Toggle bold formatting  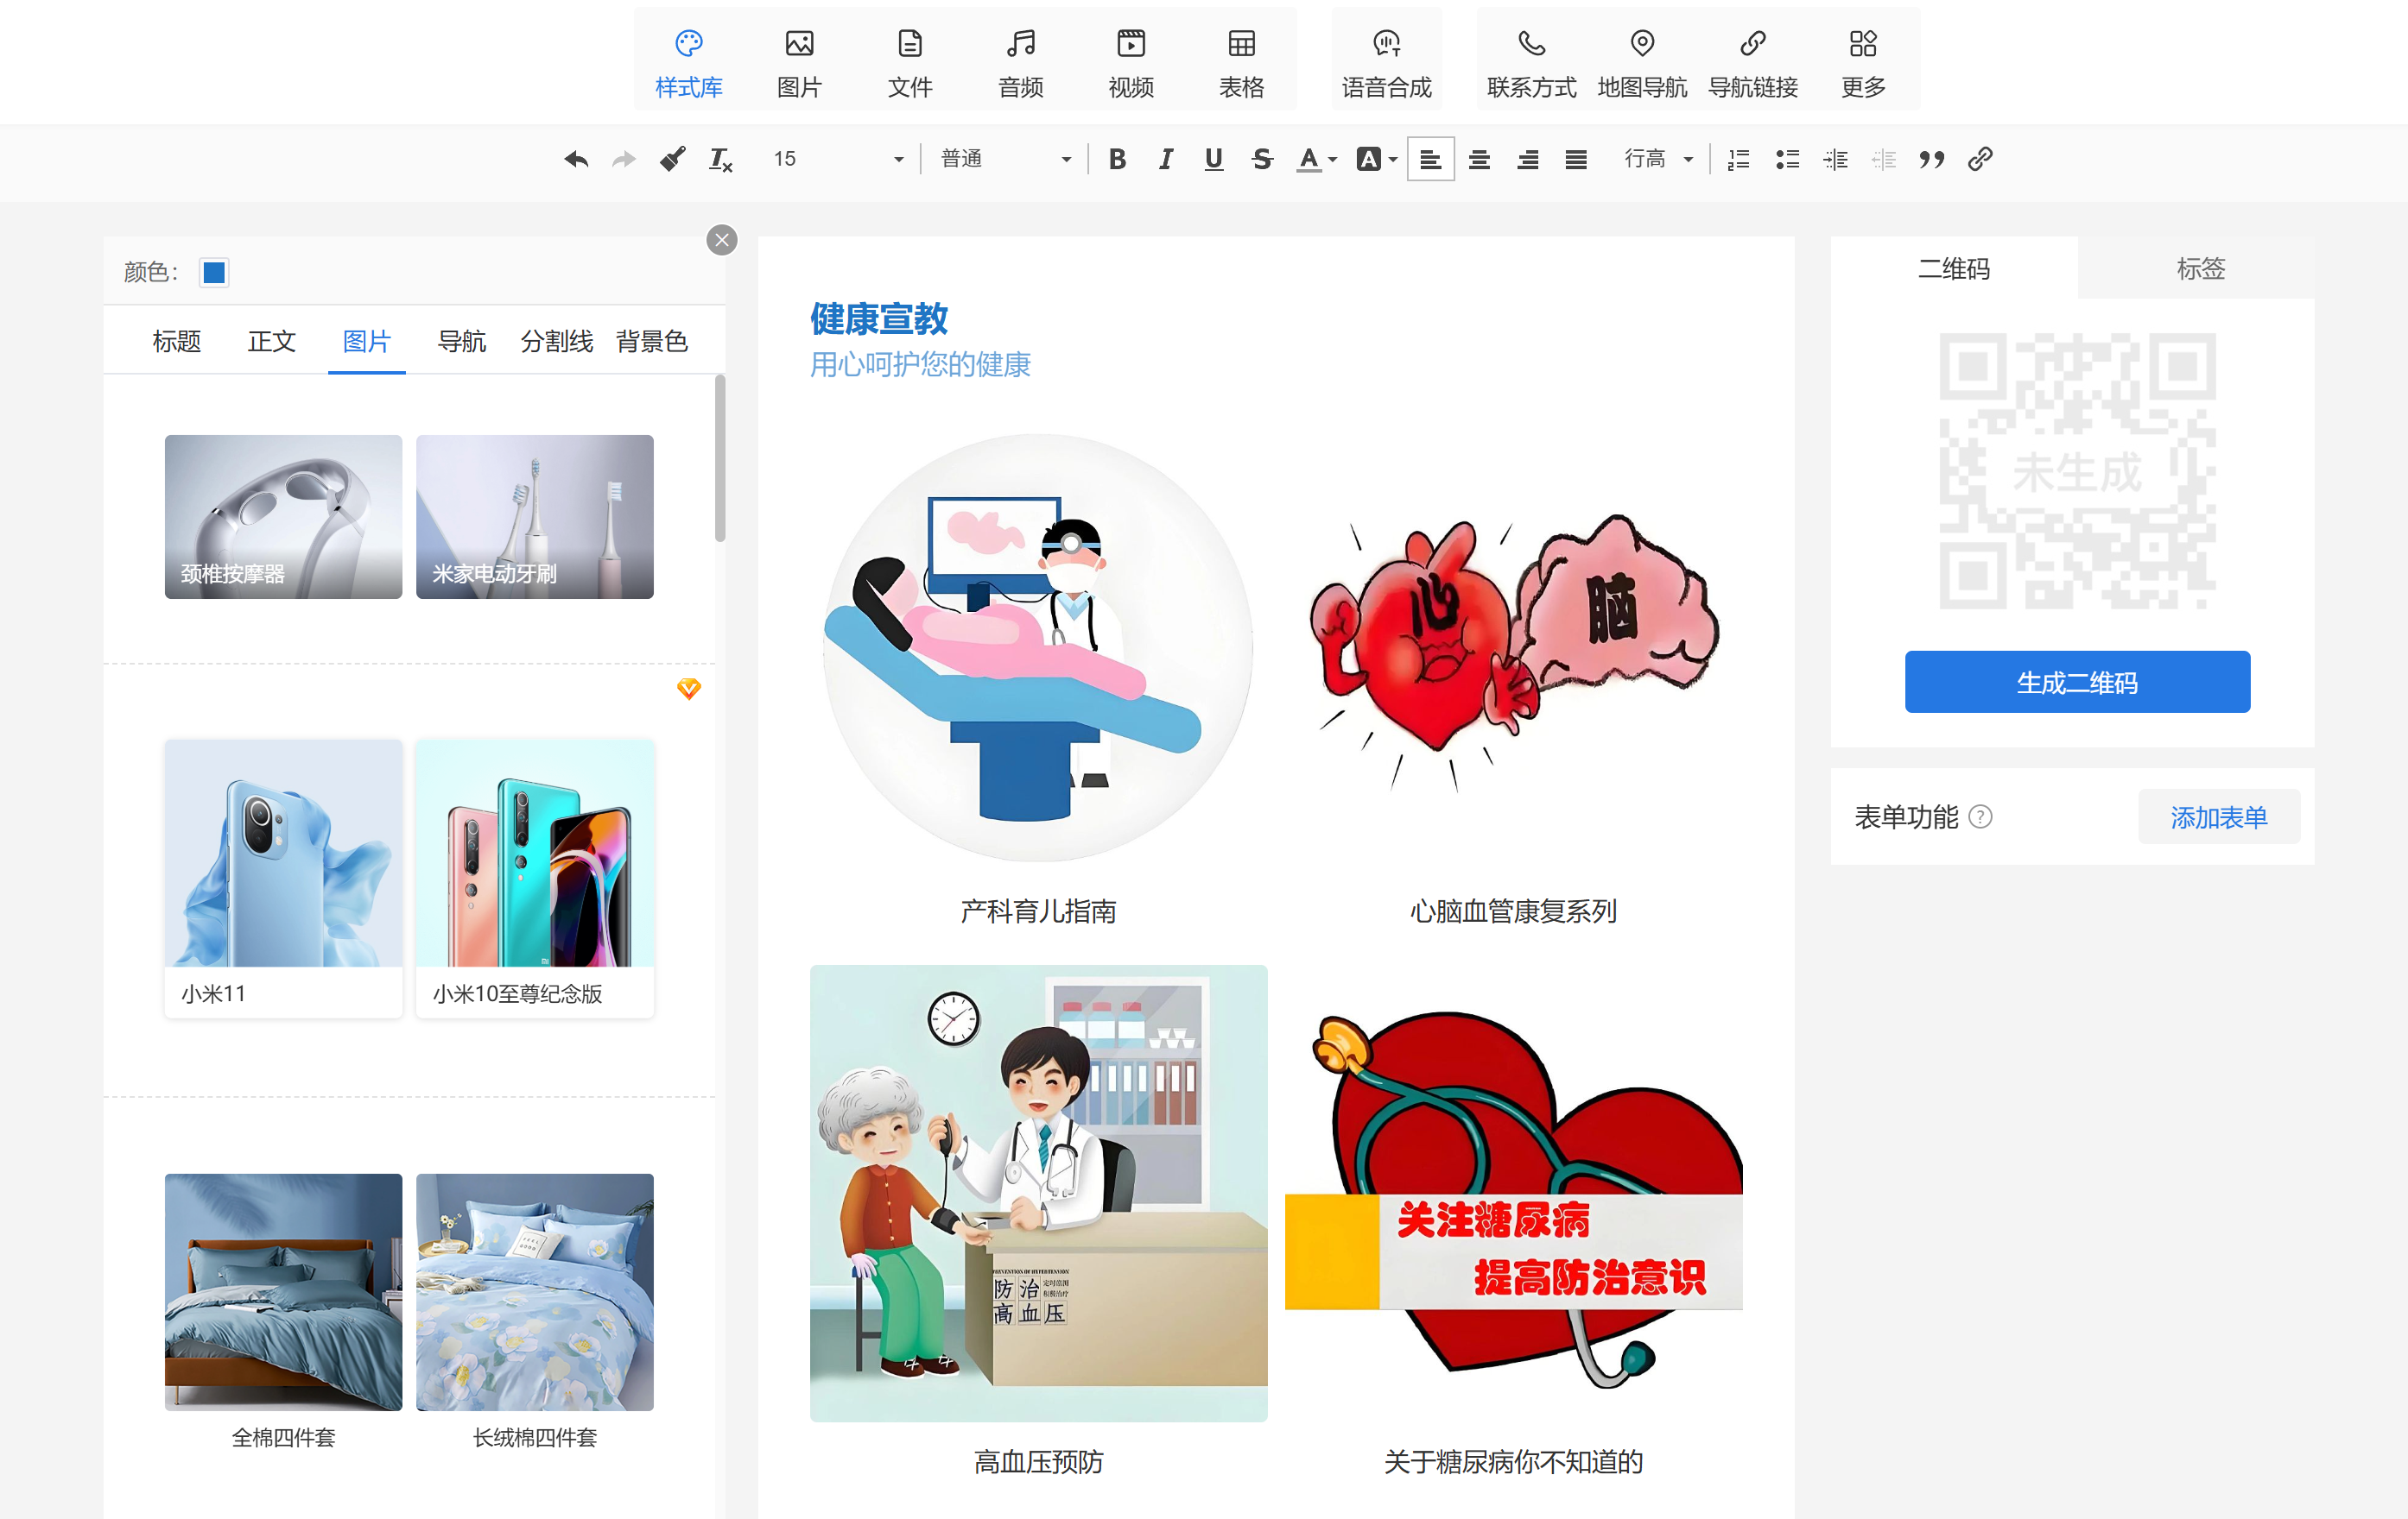pyautogui.click(x=1117, y=159)
